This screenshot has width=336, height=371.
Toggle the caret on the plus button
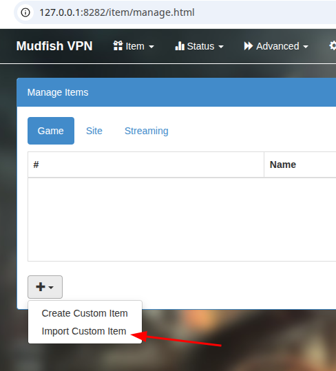pos(51,288)
